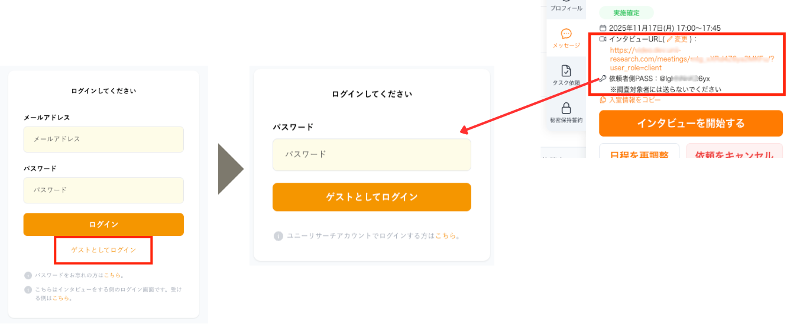Screen dimensions: 790x324
Task: Click the 依頼をキャンセル button
Action: [x=734, y=155]
